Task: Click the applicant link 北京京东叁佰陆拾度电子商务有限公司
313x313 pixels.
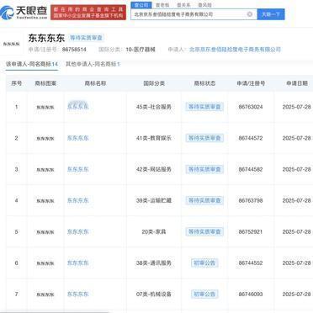Action: tap(235, 50)
